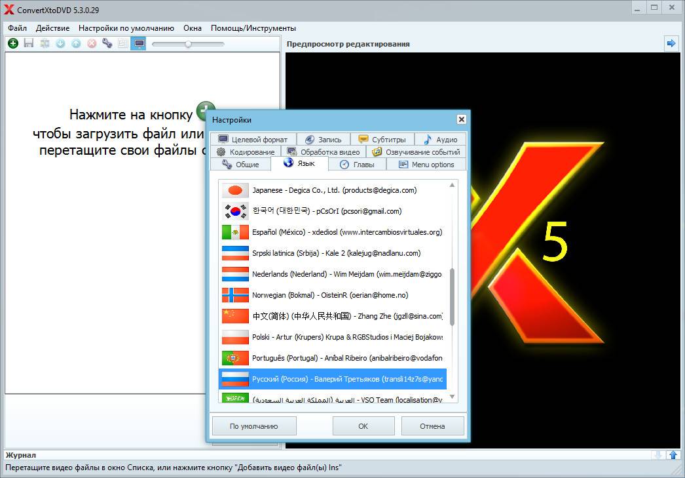Open the Помощь/Инструменты menu
The image size is (685, 478).
point(253,28)
